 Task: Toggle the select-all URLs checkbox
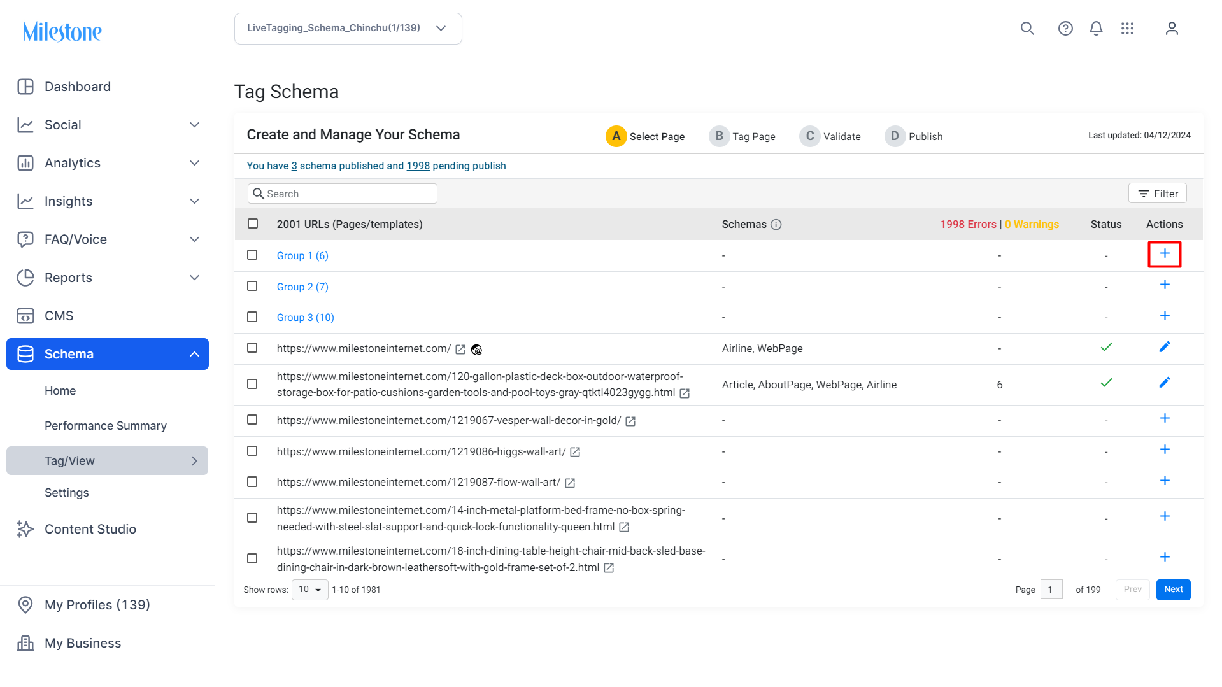(x=253, y=224)
